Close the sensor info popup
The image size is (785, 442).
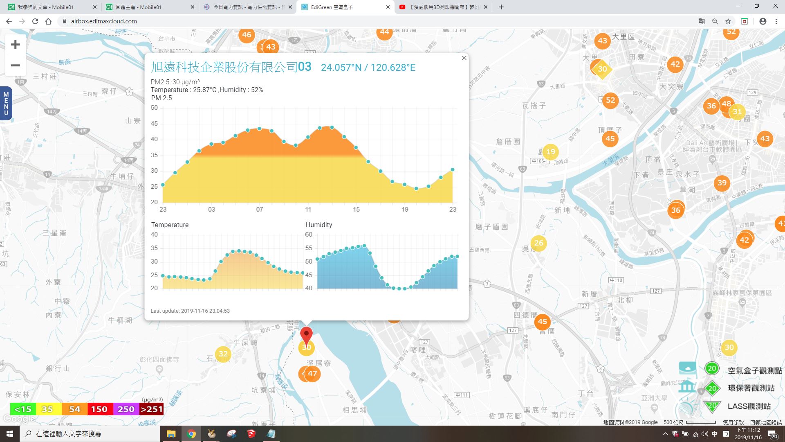464,58
